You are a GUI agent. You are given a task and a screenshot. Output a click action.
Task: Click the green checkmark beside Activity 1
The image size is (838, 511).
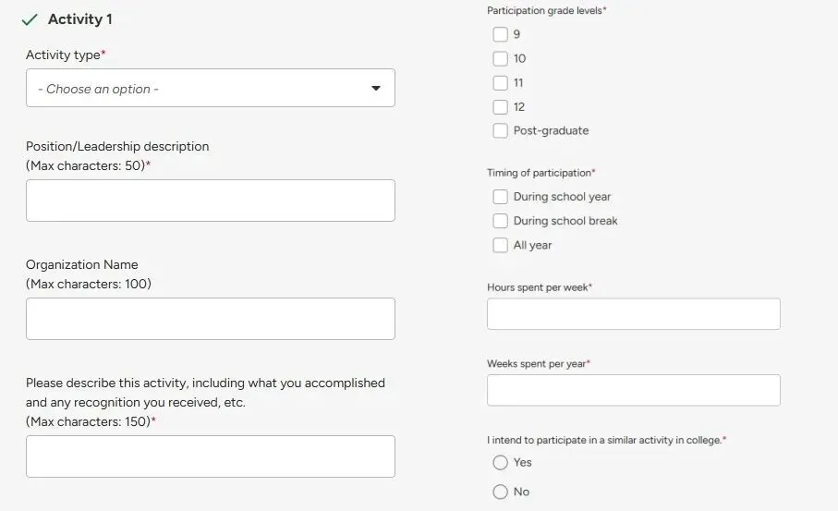pos(29,19)
